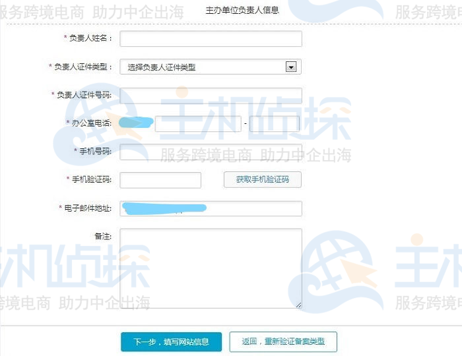Click the 备注 label text
The height and width of the screenshot is (356, 462).
click(x=103, y=236)
